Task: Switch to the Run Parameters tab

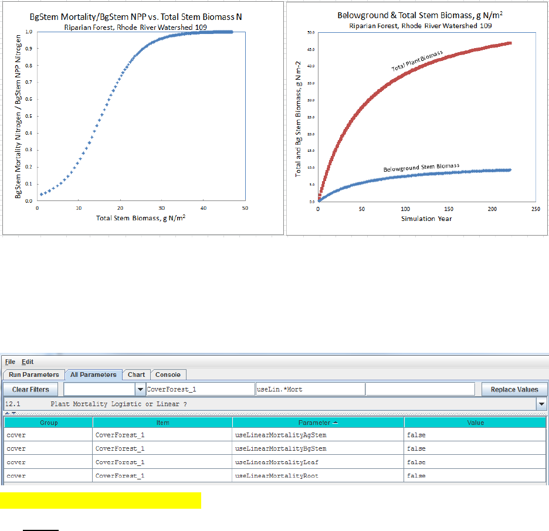Action: [x=33, y=375]
